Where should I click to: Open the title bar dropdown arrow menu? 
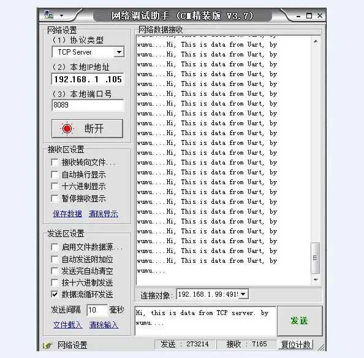[61, 16]
